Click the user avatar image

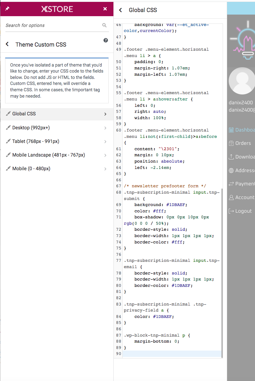(x=242, y=81)
